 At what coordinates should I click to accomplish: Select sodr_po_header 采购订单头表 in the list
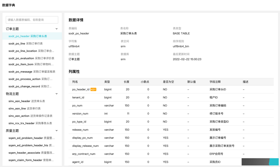tap(32, 36)
